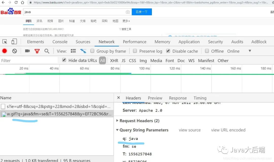
Task: Click the Filter text input
Action: [x=29, y=61]
